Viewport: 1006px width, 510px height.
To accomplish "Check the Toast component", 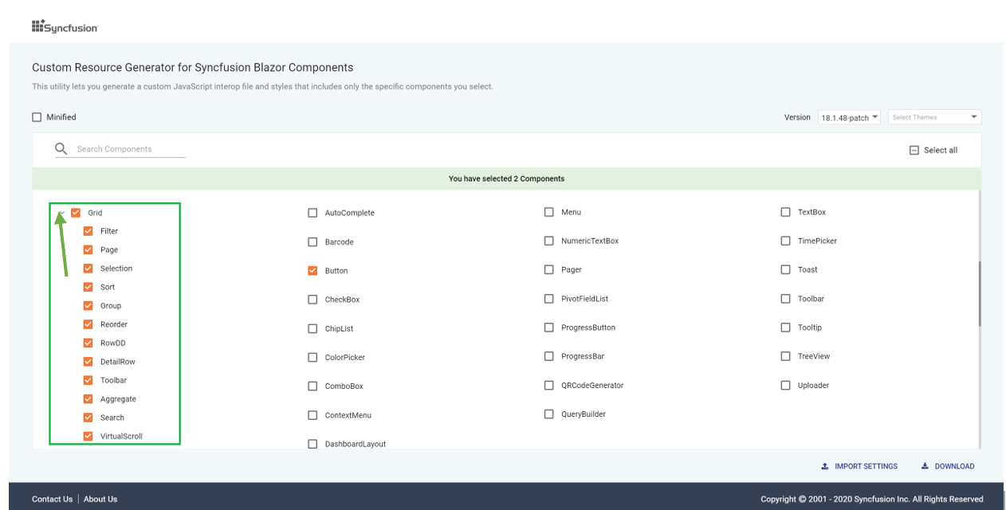I will (786, 269).
